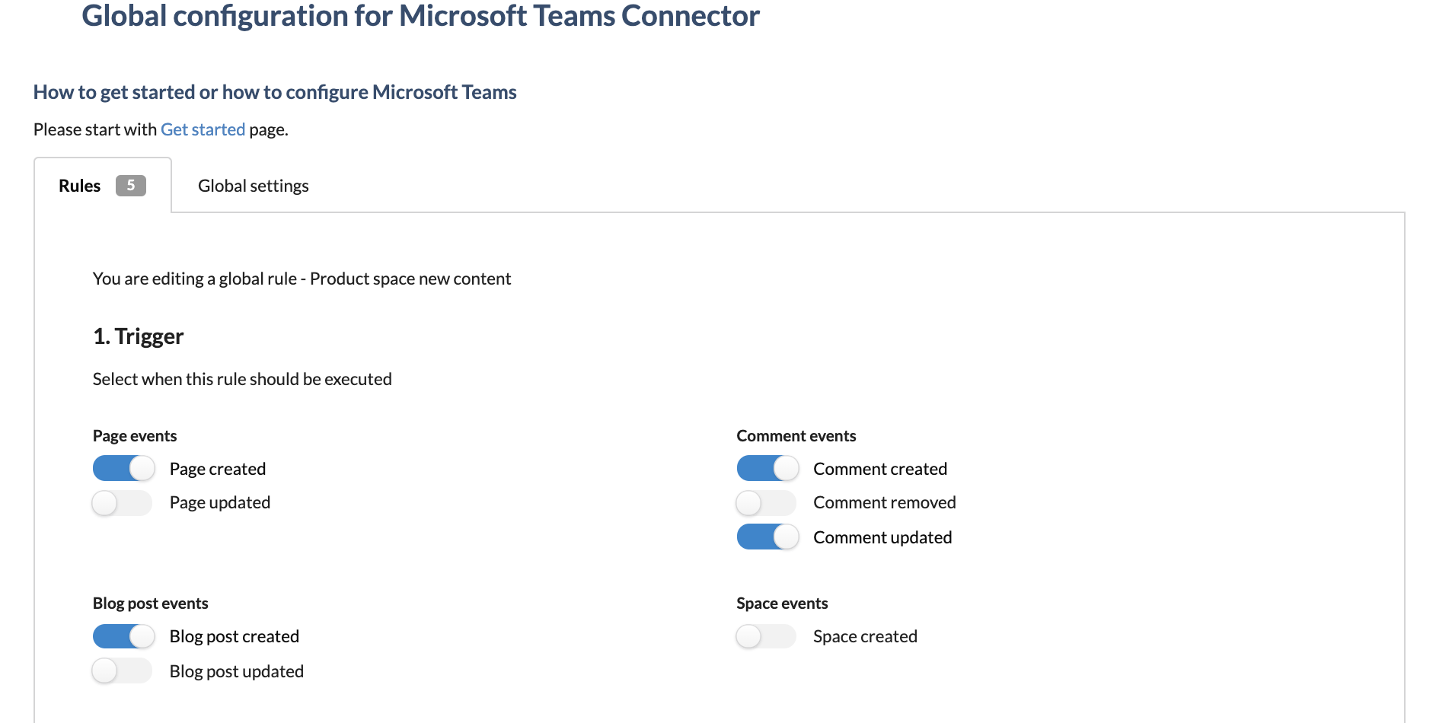Select the Rules tab
The image size is (1436, 723).
[79, 185]
